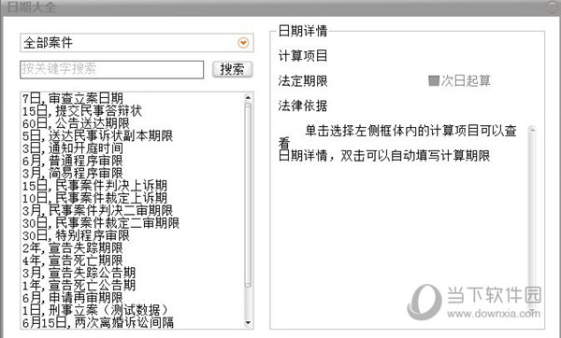This screenshot has width=561, height=338.
Task: Select list item 60日, 公告送达期限
Action: [x=77, y=123]
